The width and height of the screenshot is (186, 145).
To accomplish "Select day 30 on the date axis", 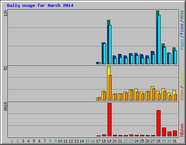I will 169,141.
